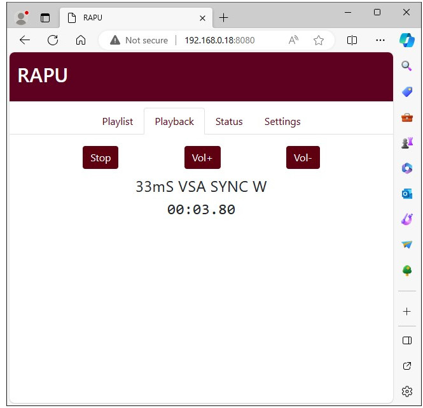The image size is (423, 408).
Task: Open the browser home page
Action: (81, 40)
